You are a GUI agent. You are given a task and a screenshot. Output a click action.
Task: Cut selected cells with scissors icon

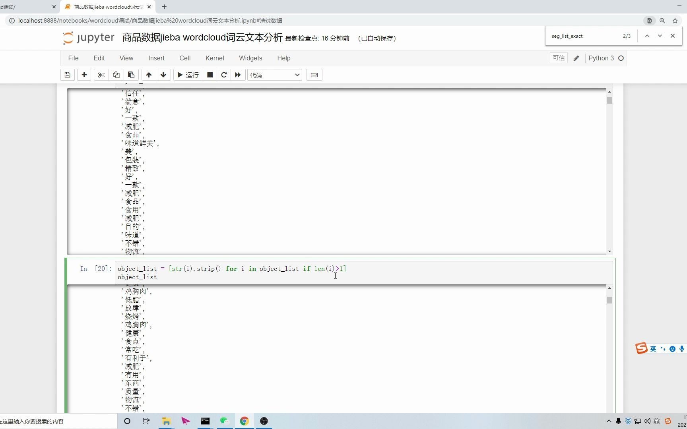click(x=101, y=75)
